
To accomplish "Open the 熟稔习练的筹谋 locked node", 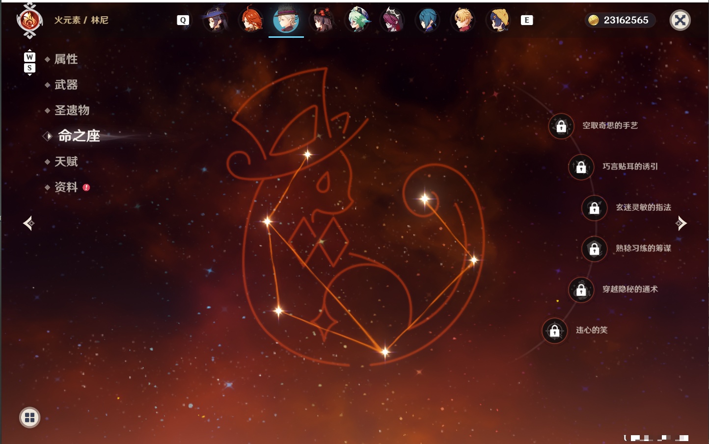I will point(595,249).
